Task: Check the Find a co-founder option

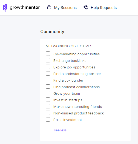Action: (x=48, y=80)
